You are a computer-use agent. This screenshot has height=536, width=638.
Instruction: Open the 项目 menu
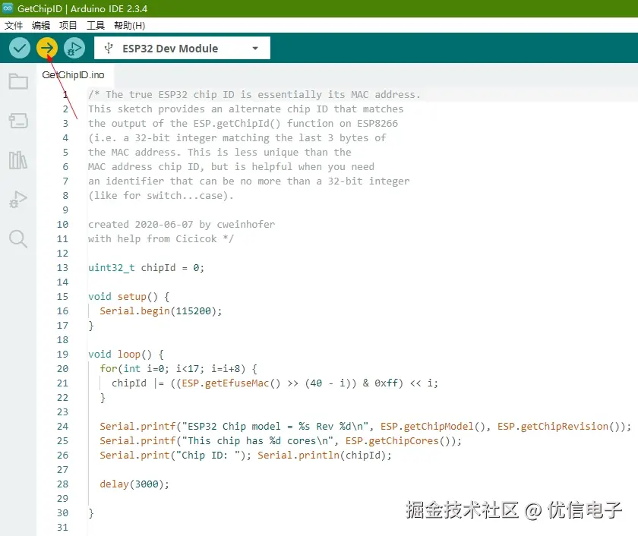point(68,26)
